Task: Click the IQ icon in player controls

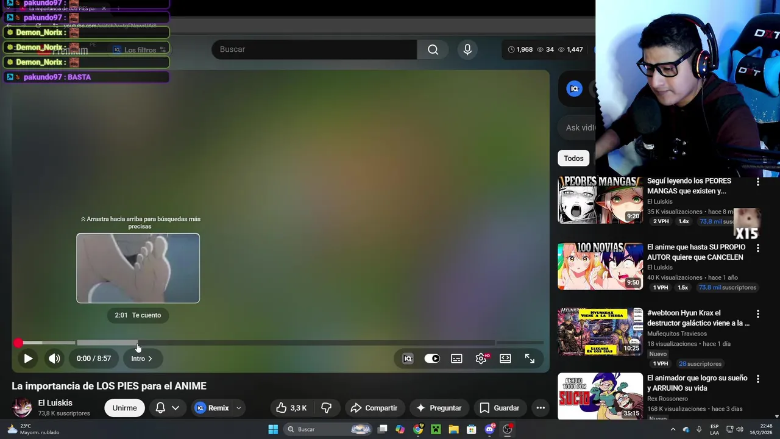Action: coord(408,359)
